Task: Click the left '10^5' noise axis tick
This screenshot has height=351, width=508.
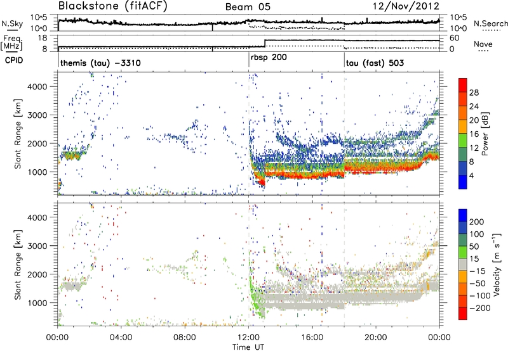Action: (39, 17)
